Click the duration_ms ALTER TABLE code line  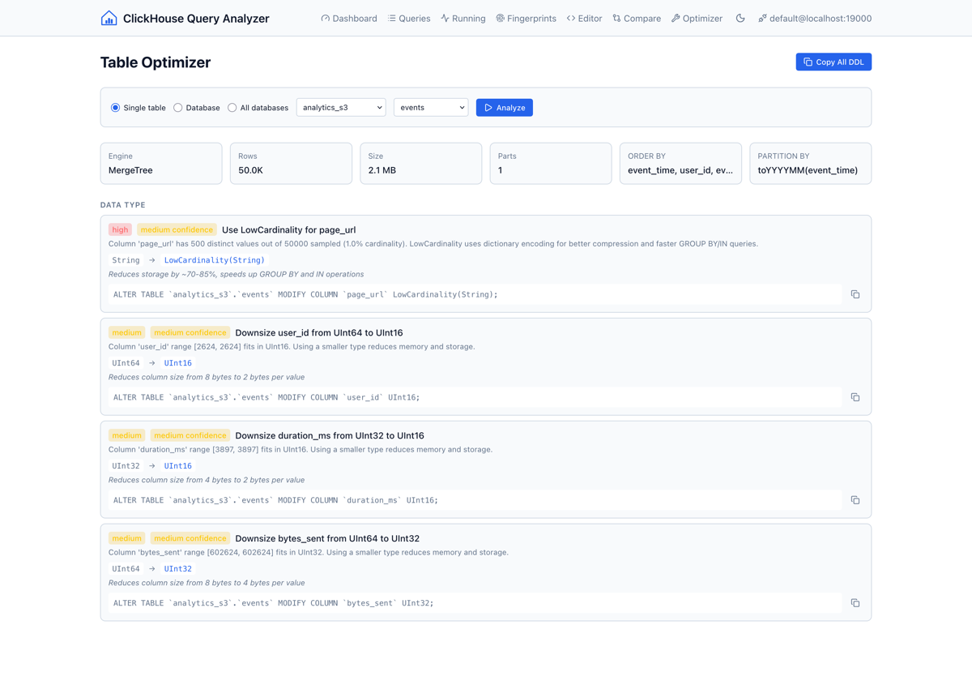[475, 500]
